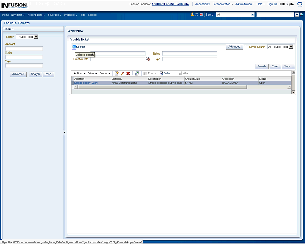Click the table vertical scroll up arrow

coord(294,72)
